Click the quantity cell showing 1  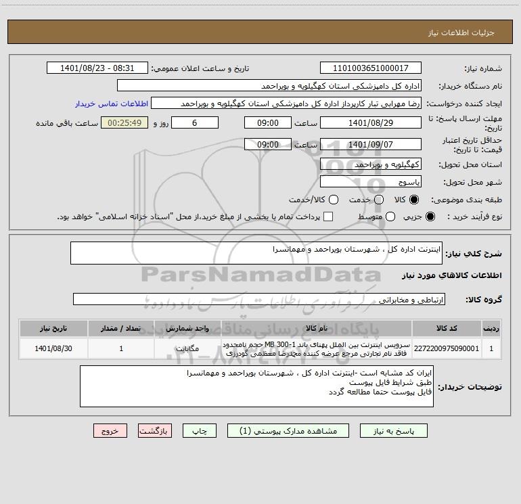[121, 348]
